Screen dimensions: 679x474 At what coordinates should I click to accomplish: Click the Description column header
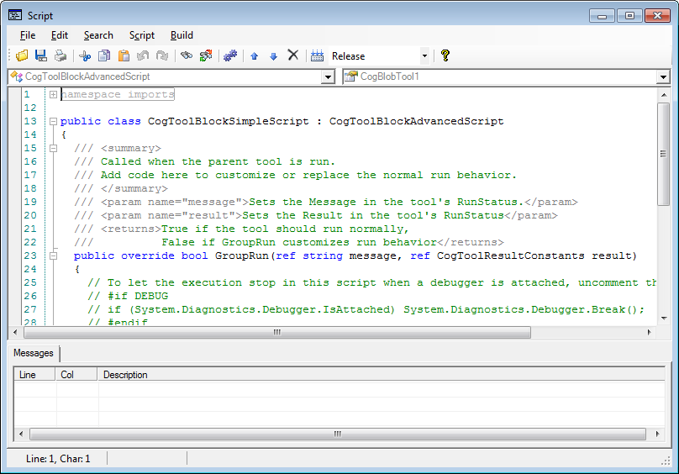point(125,375)
